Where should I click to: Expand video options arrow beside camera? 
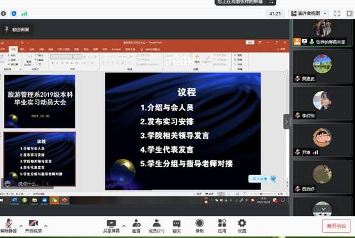coord(46,226)
